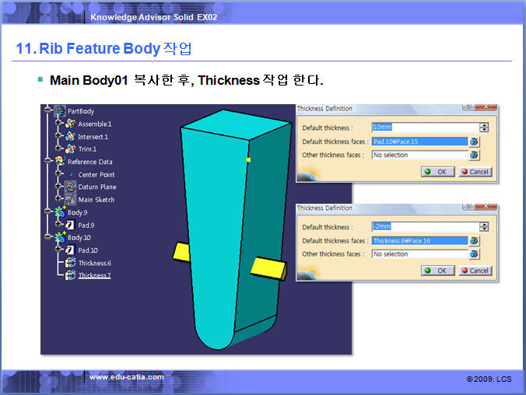The height and width of the screenshot is (395, 526).
Task: Click the Pad.9 feature icon
Action: [70, 225]
